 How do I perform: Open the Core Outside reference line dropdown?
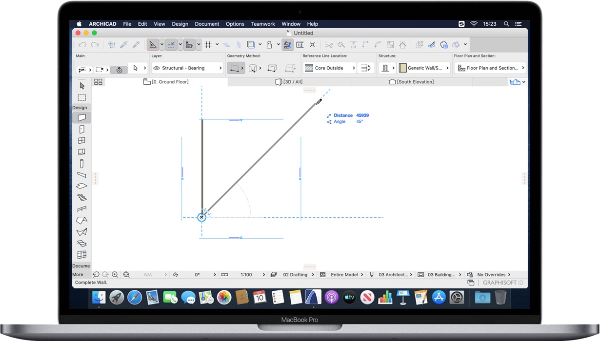tap(353, 68)
